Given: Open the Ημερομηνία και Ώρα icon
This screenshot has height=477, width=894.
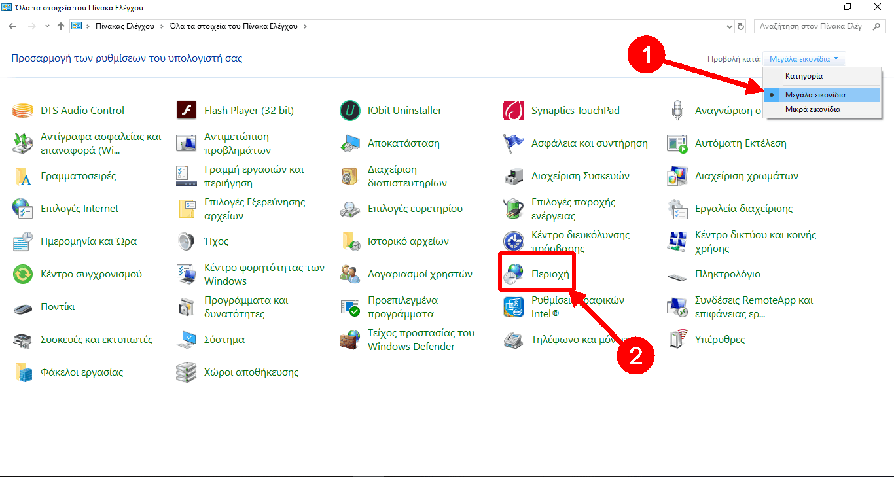Looking at the screenshot, I should click(23, 241).
